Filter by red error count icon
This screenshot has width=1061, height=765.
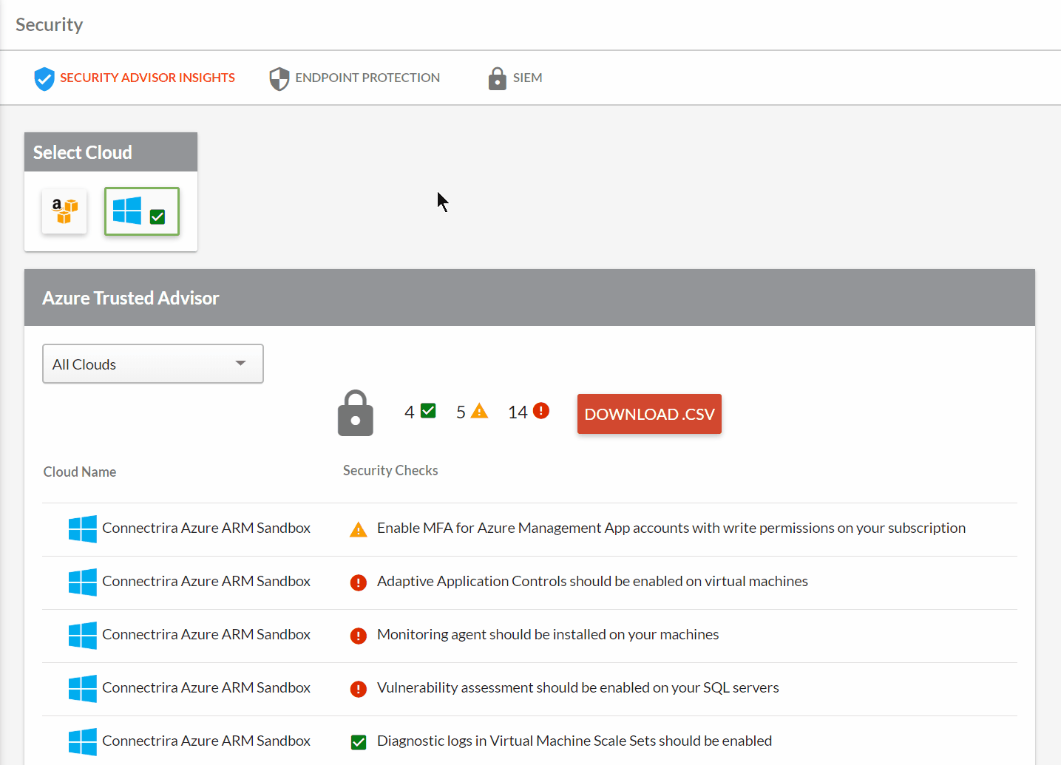click(541, 411)
